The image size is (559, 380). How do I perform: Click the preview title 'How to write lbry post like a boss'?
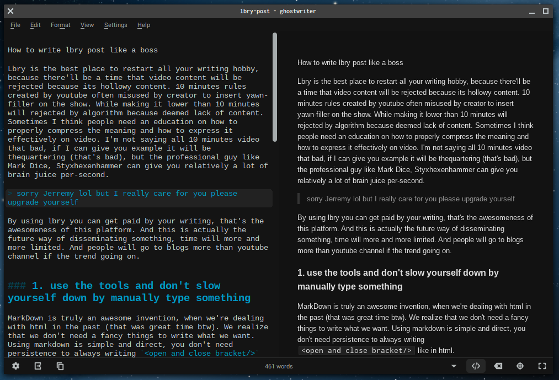coord(350,63)
